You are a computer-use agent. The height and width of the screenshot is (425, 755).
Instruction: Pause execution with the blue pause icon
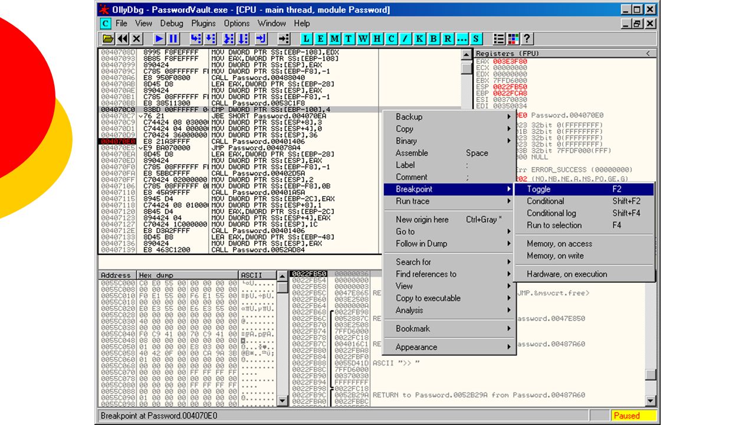(173, 38)
